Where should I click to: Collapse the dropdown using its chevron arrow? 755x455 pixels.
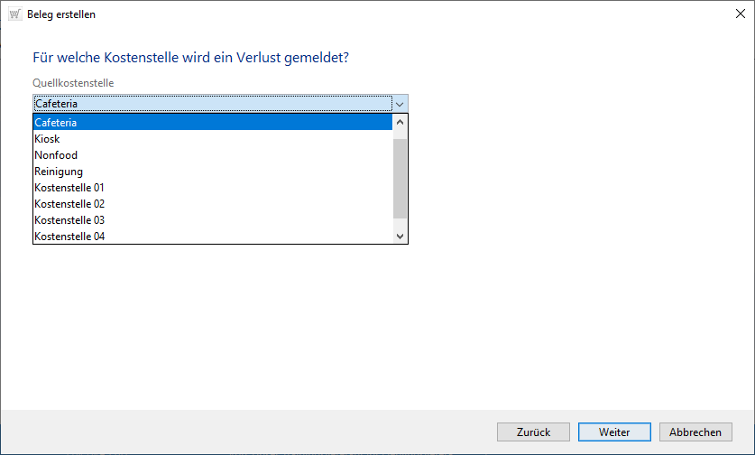tap(401, 104)
